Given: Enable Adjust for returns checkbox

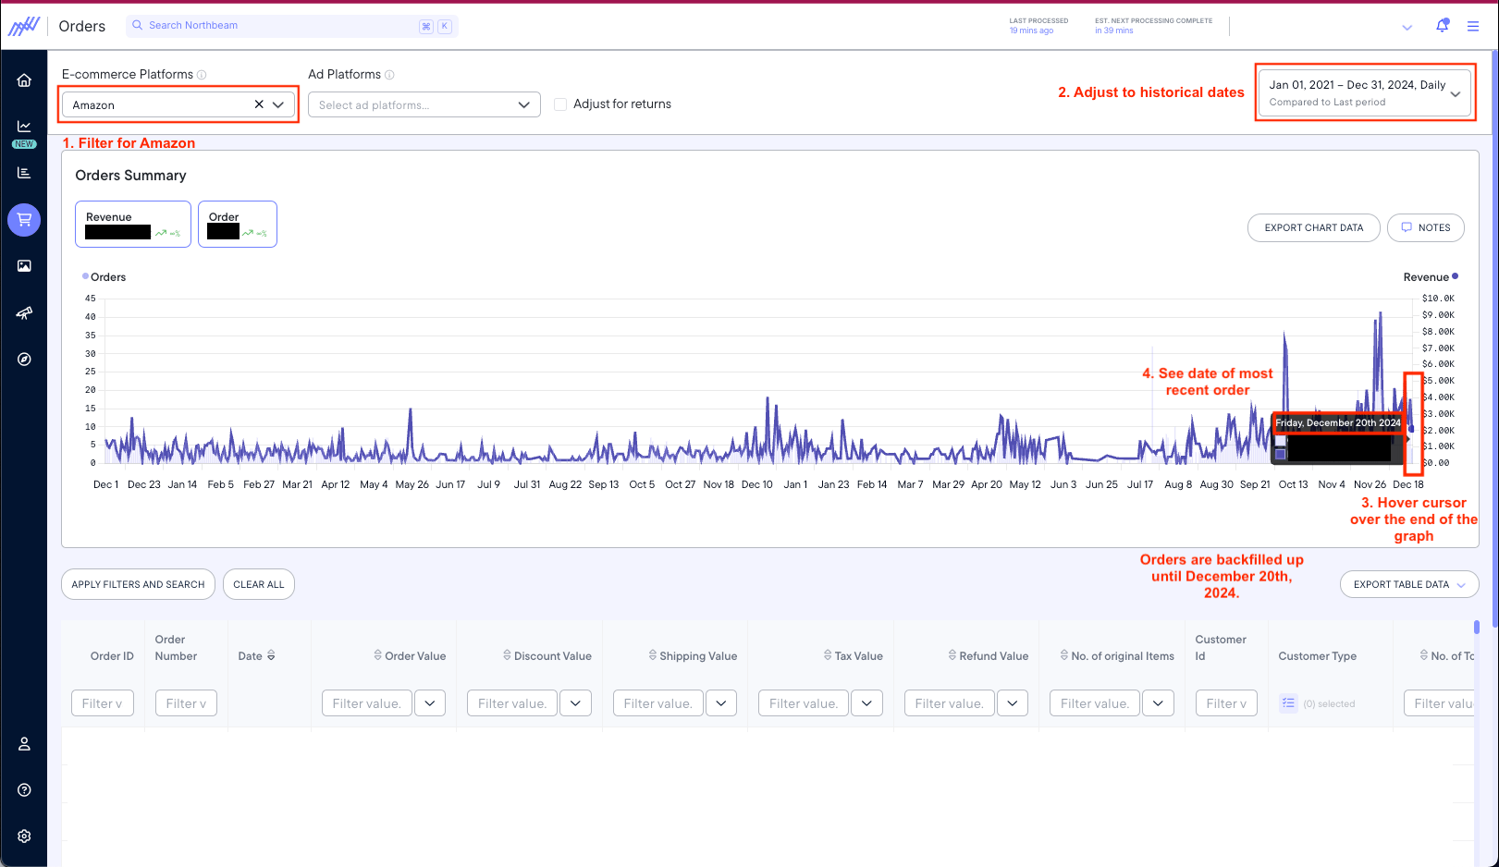Looking at the screenshot, I should [560, 104].
